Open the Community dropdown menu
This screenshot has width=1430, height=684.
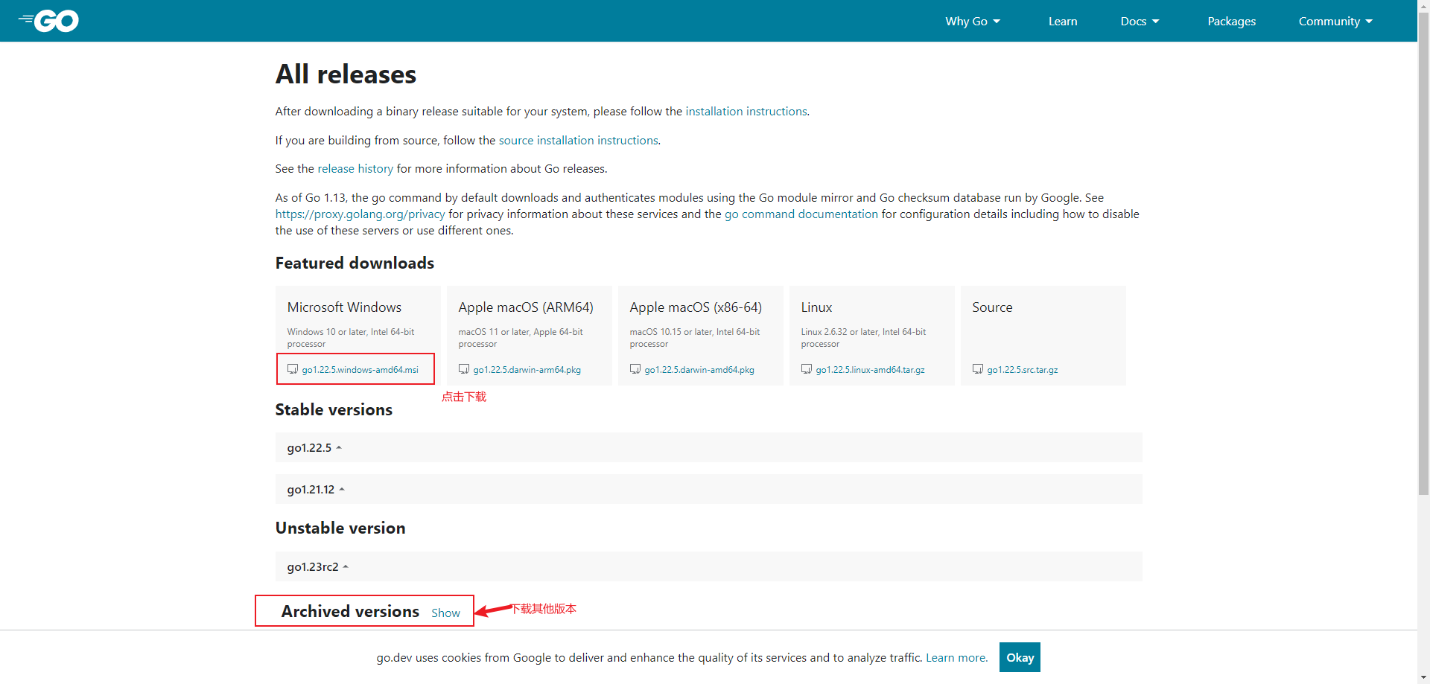click(x=1335, y=21)
